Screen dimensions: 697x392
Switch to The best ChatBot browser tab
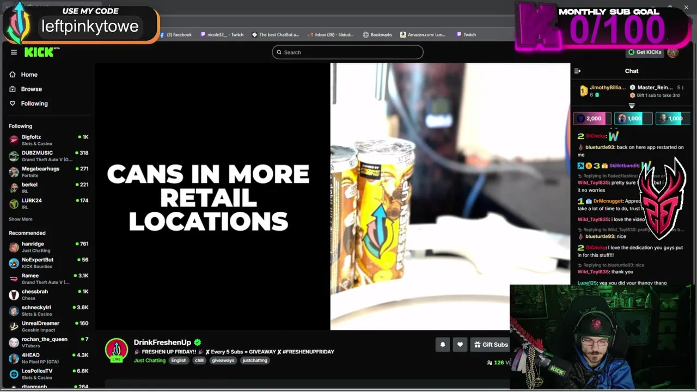pos(276,35)
